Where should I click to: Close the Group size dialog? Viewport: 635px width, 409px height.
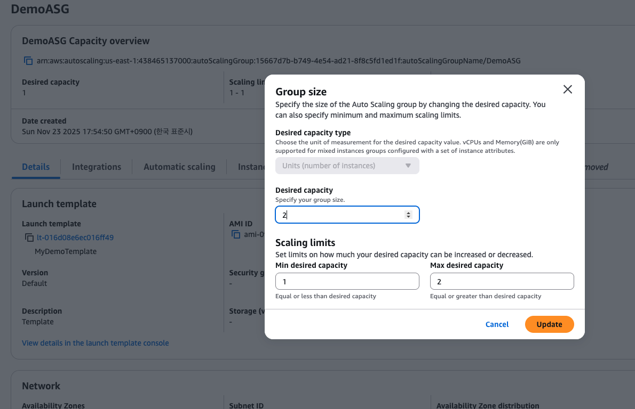(x=567, y=89)
